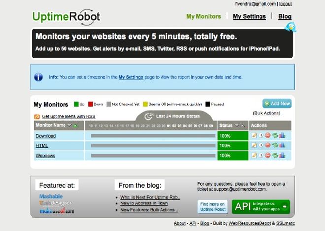The height and width of the screenshot is (231, 325).
Task: Click the black Paused legend swatch
Action: pos(208,104)
